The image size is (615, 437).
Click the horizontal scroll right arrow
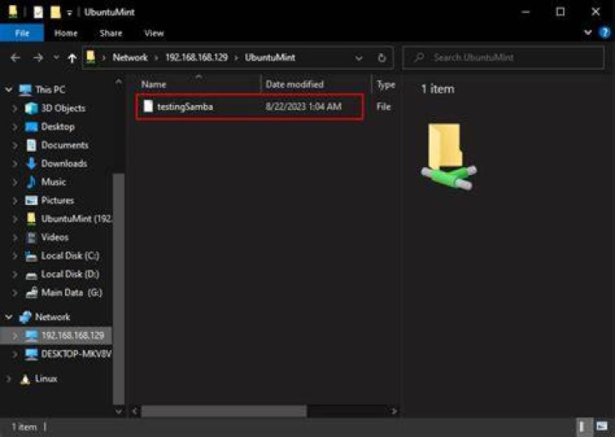point(394,411)
